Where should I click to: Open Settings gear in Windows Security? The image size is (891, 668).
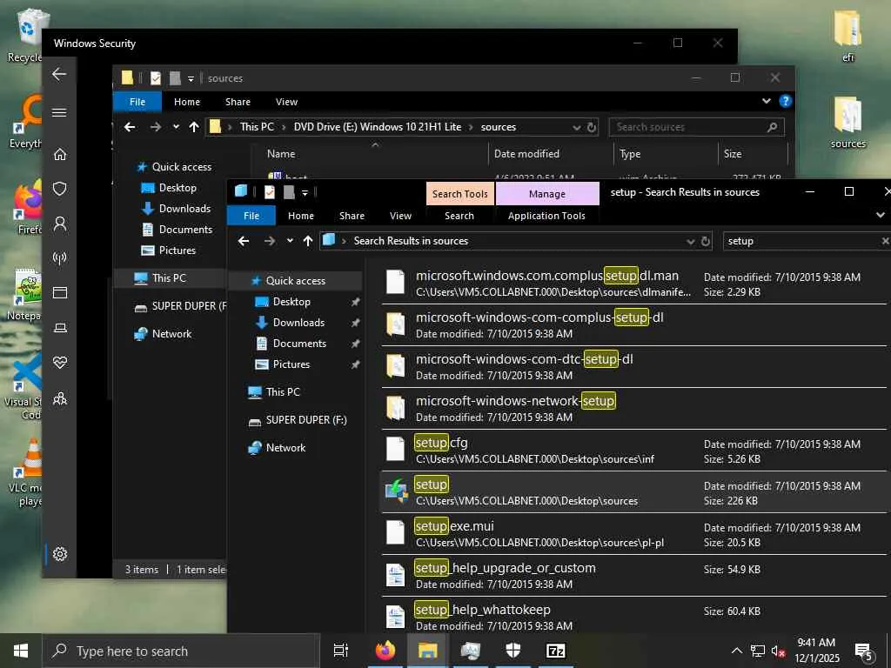coord(60,554)
